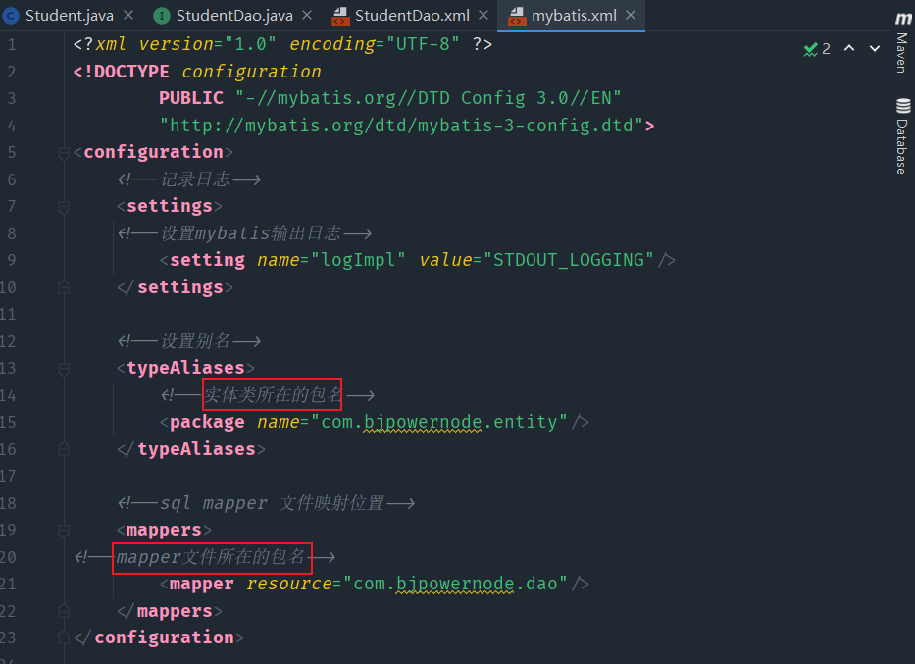
Task: Go to next highlighted problem arrow
Action: click(x=875, y=48)
